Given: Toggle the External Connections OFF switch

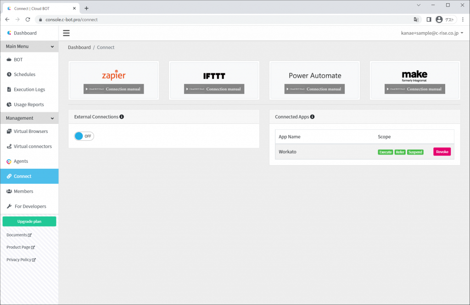Looking at the screenshot, I should tap(84, 136).
